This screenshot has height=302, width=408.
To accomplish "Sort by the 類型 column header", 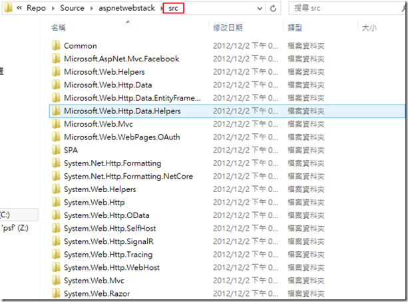I will pyautogui.click(x=295, y=27).
